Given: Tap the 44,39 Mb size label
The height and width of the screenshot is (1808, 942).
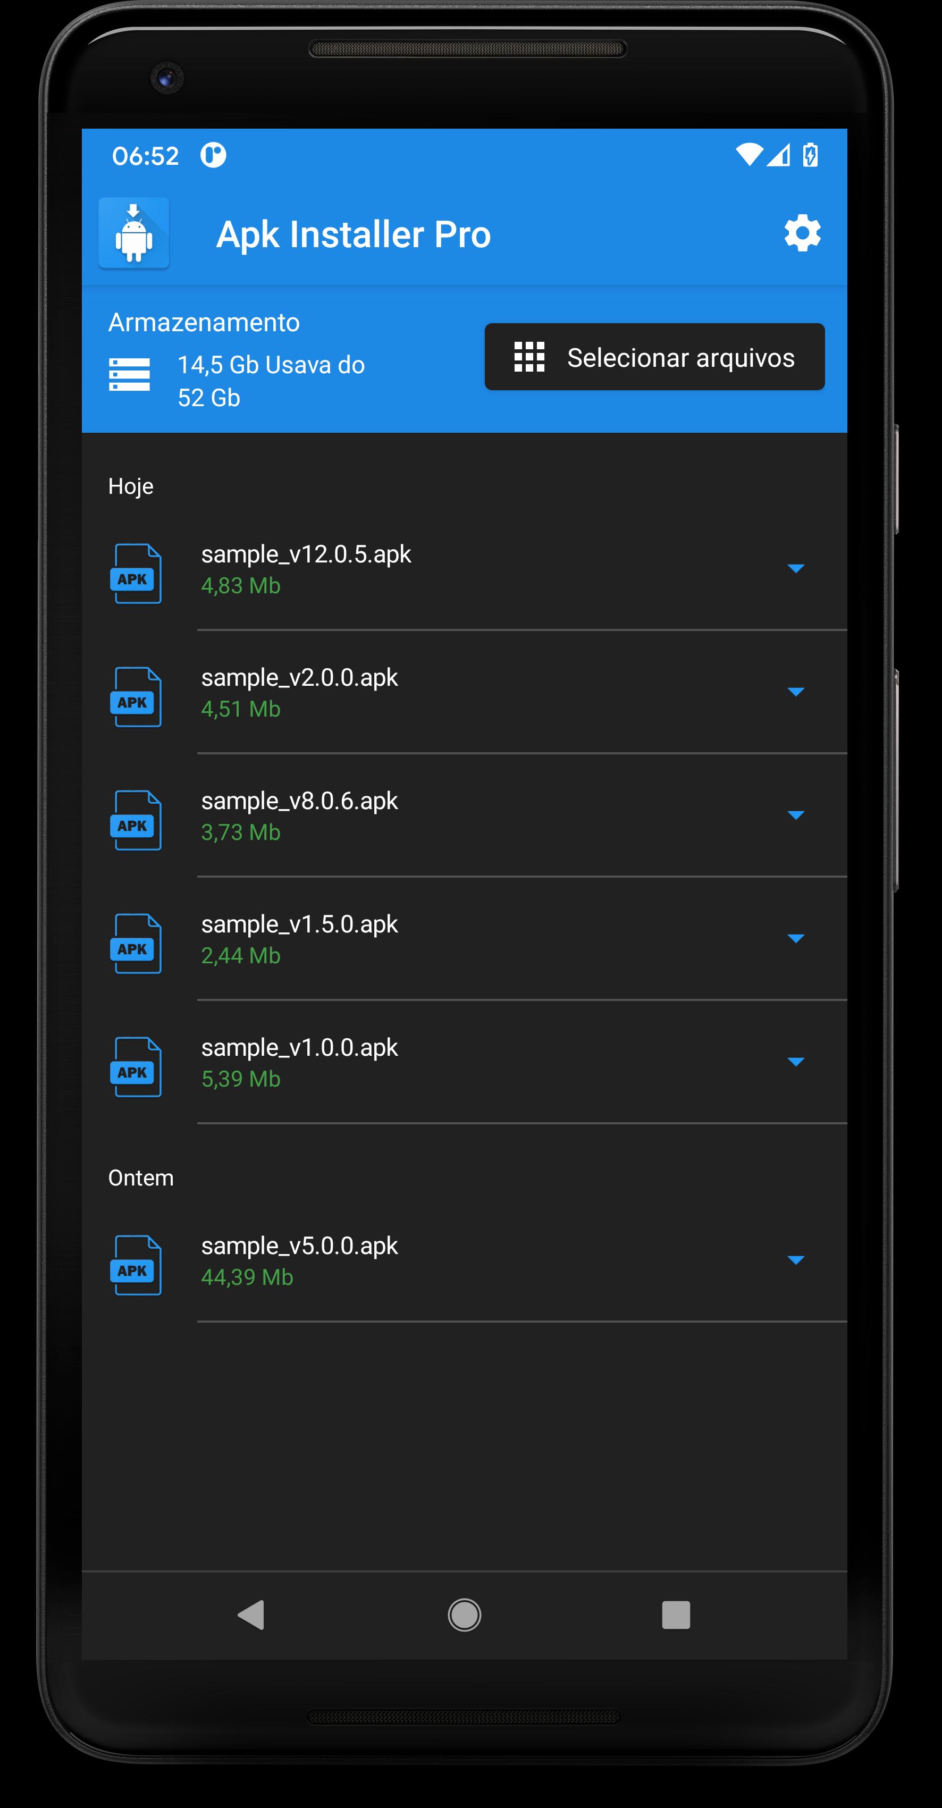Looking at the screenshot, I should (247, 1277).
